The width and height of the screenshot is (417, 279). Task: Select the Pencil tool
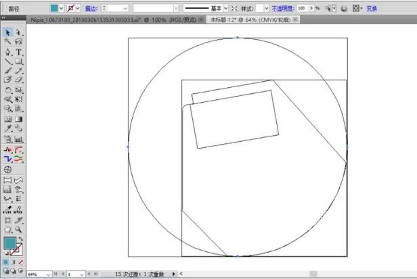pos(18,70)
